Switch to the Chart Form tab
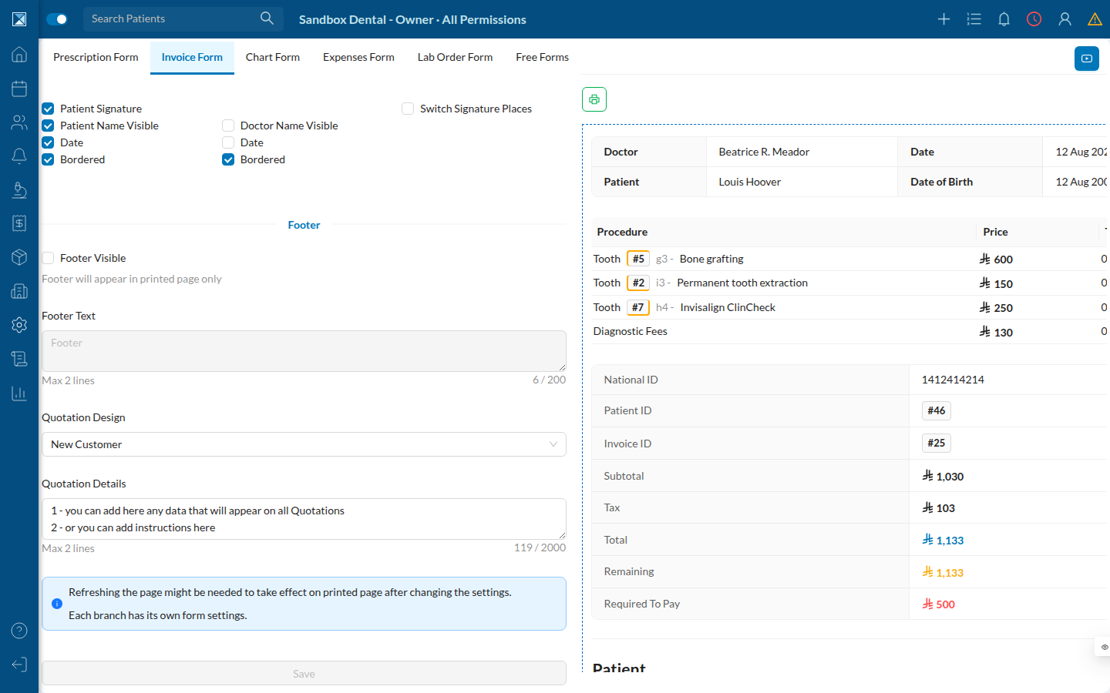 click(x=273, y=57)
